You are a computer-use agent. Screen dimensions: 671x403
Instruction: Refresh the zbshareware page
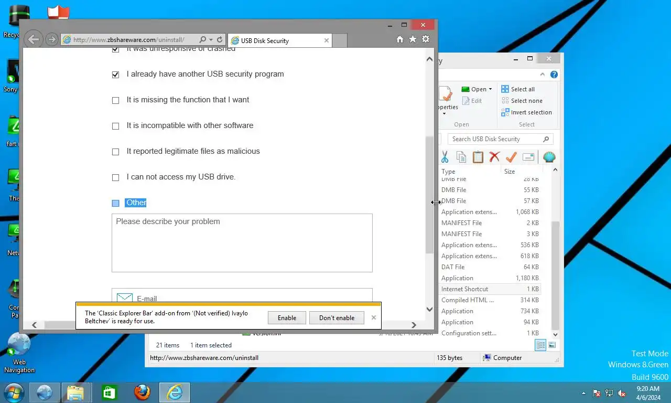click(x=220, y=39)
